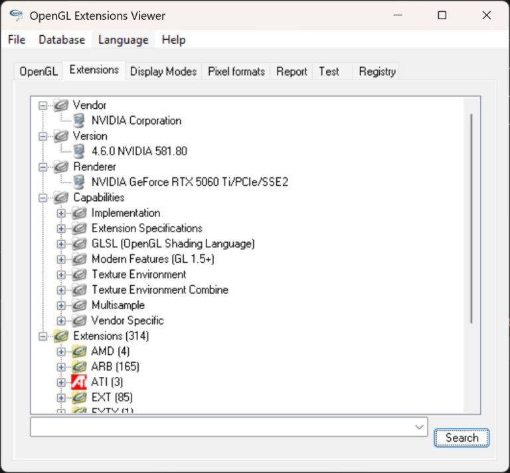Open the Database menu
The image size is (510, 473).
pos(62,40)
